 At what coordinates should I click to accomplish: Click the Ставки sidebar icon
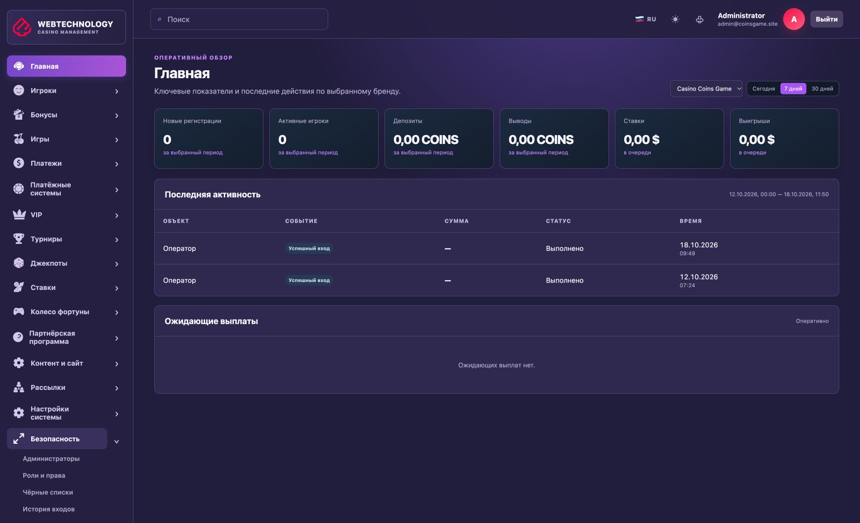click(x=19, y=287)
